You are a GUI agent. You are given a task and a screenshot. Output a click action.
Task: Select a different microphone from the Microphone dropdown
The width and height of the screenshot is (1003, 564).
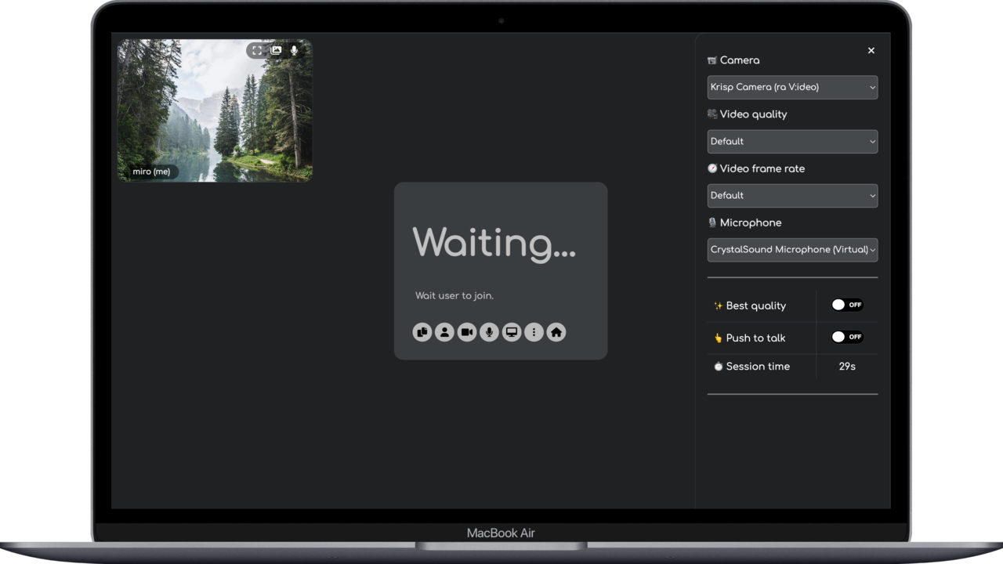coord(792,249)
